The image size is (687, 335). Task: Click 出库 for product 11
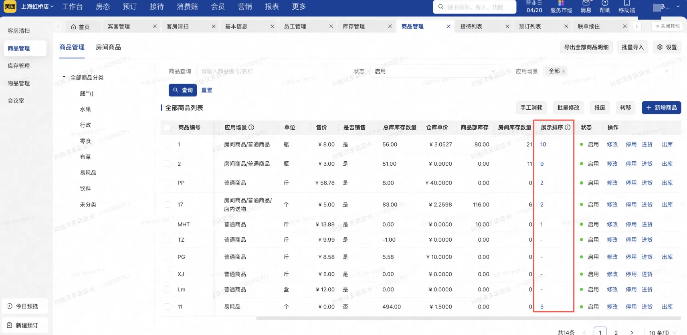click(667, 307)
